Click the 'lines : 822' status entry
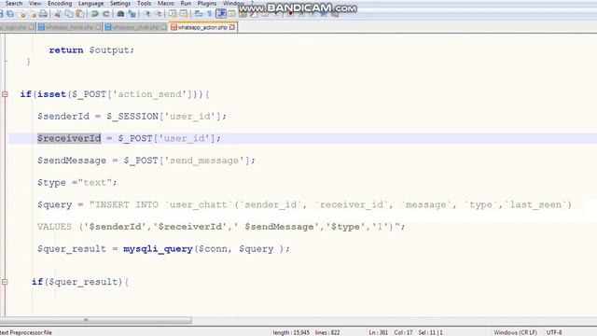This screenshot has height=336, width=597. coord(327,332)
